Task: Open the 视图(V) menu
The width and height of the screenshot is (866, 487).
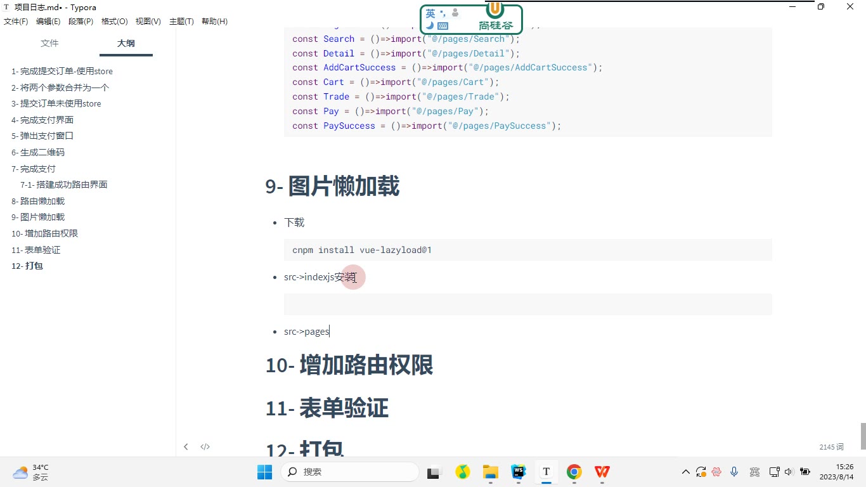Action: click(x=148, y=21)
